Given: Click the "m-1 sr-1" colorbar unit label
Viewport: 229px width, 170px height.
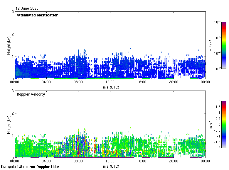Looking at the screenshot, I should pos(211,45).
